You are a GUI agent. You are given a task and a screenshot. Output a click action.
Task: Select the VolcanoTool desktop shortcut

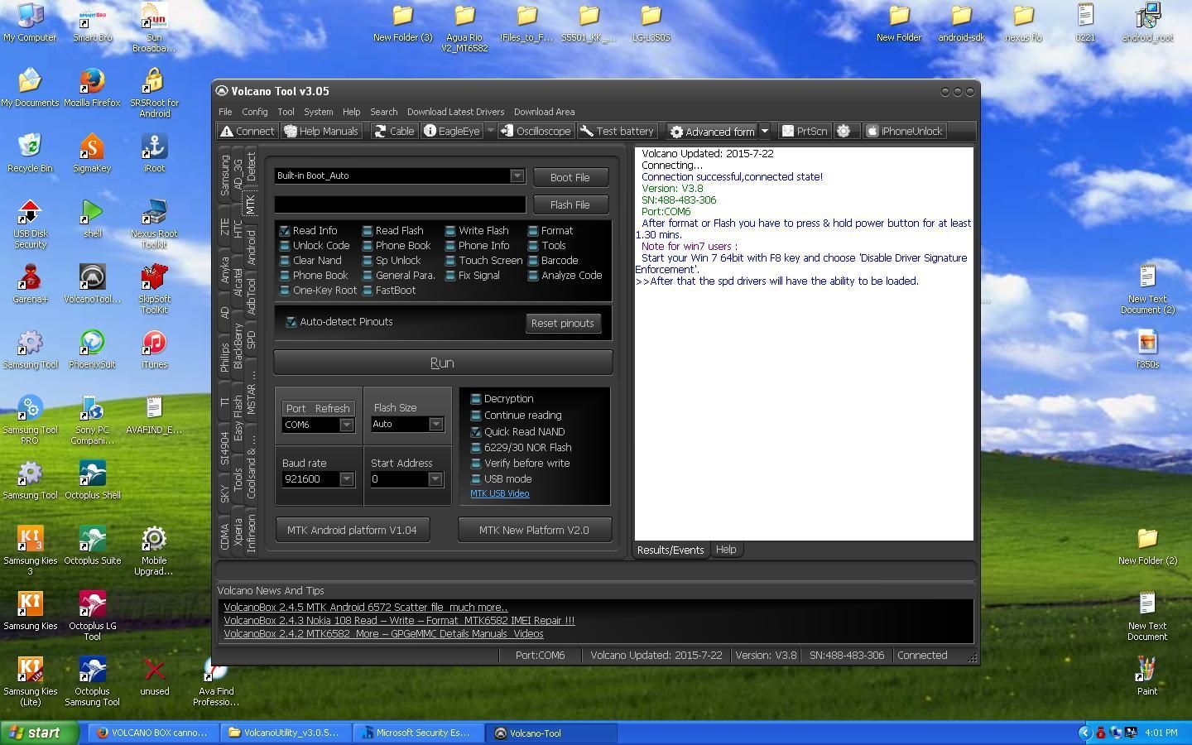[92, 284]
